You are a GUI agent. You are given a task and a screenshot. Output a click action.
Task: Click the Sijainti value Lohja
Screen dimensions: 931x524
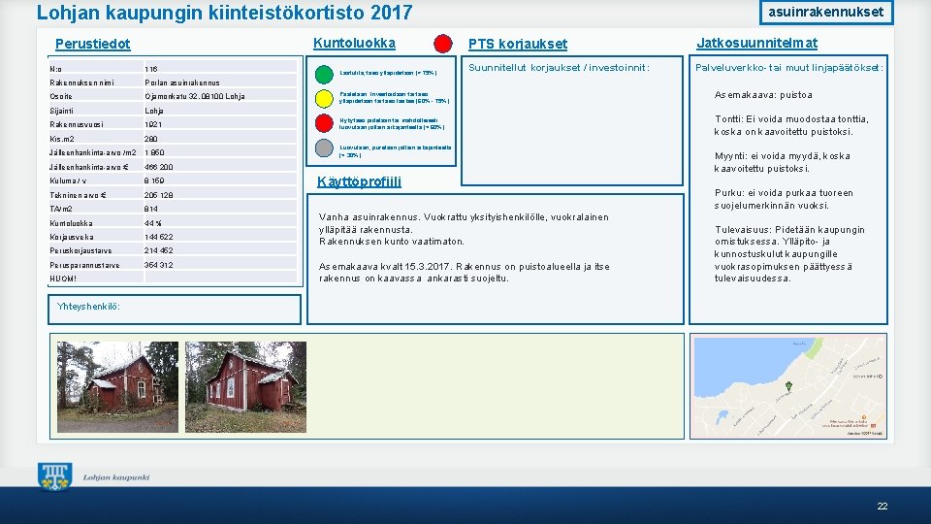click(154, 111)
